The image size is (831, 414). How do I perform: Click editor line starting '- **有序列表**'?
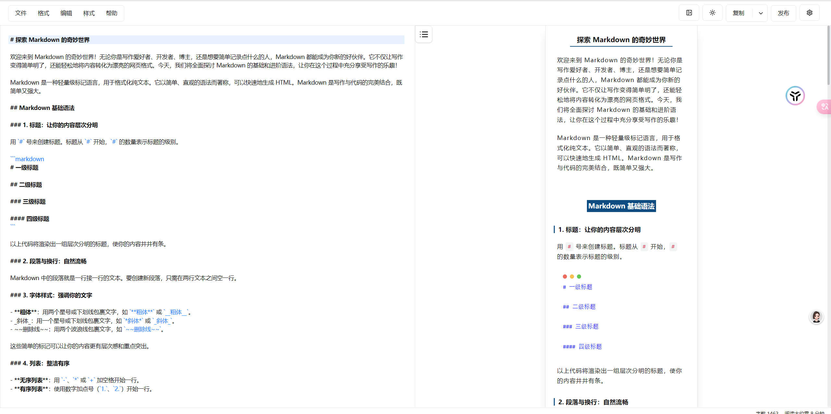click(82, 389)
